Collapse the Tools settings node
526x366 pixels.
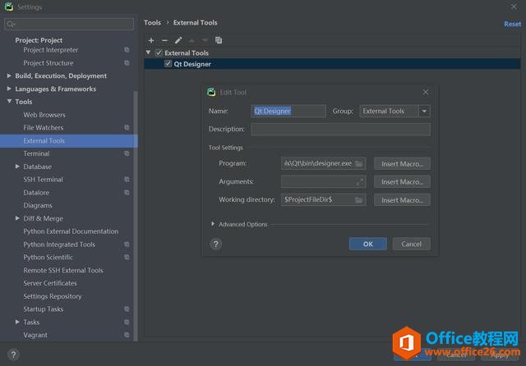(x=9, y=101)
